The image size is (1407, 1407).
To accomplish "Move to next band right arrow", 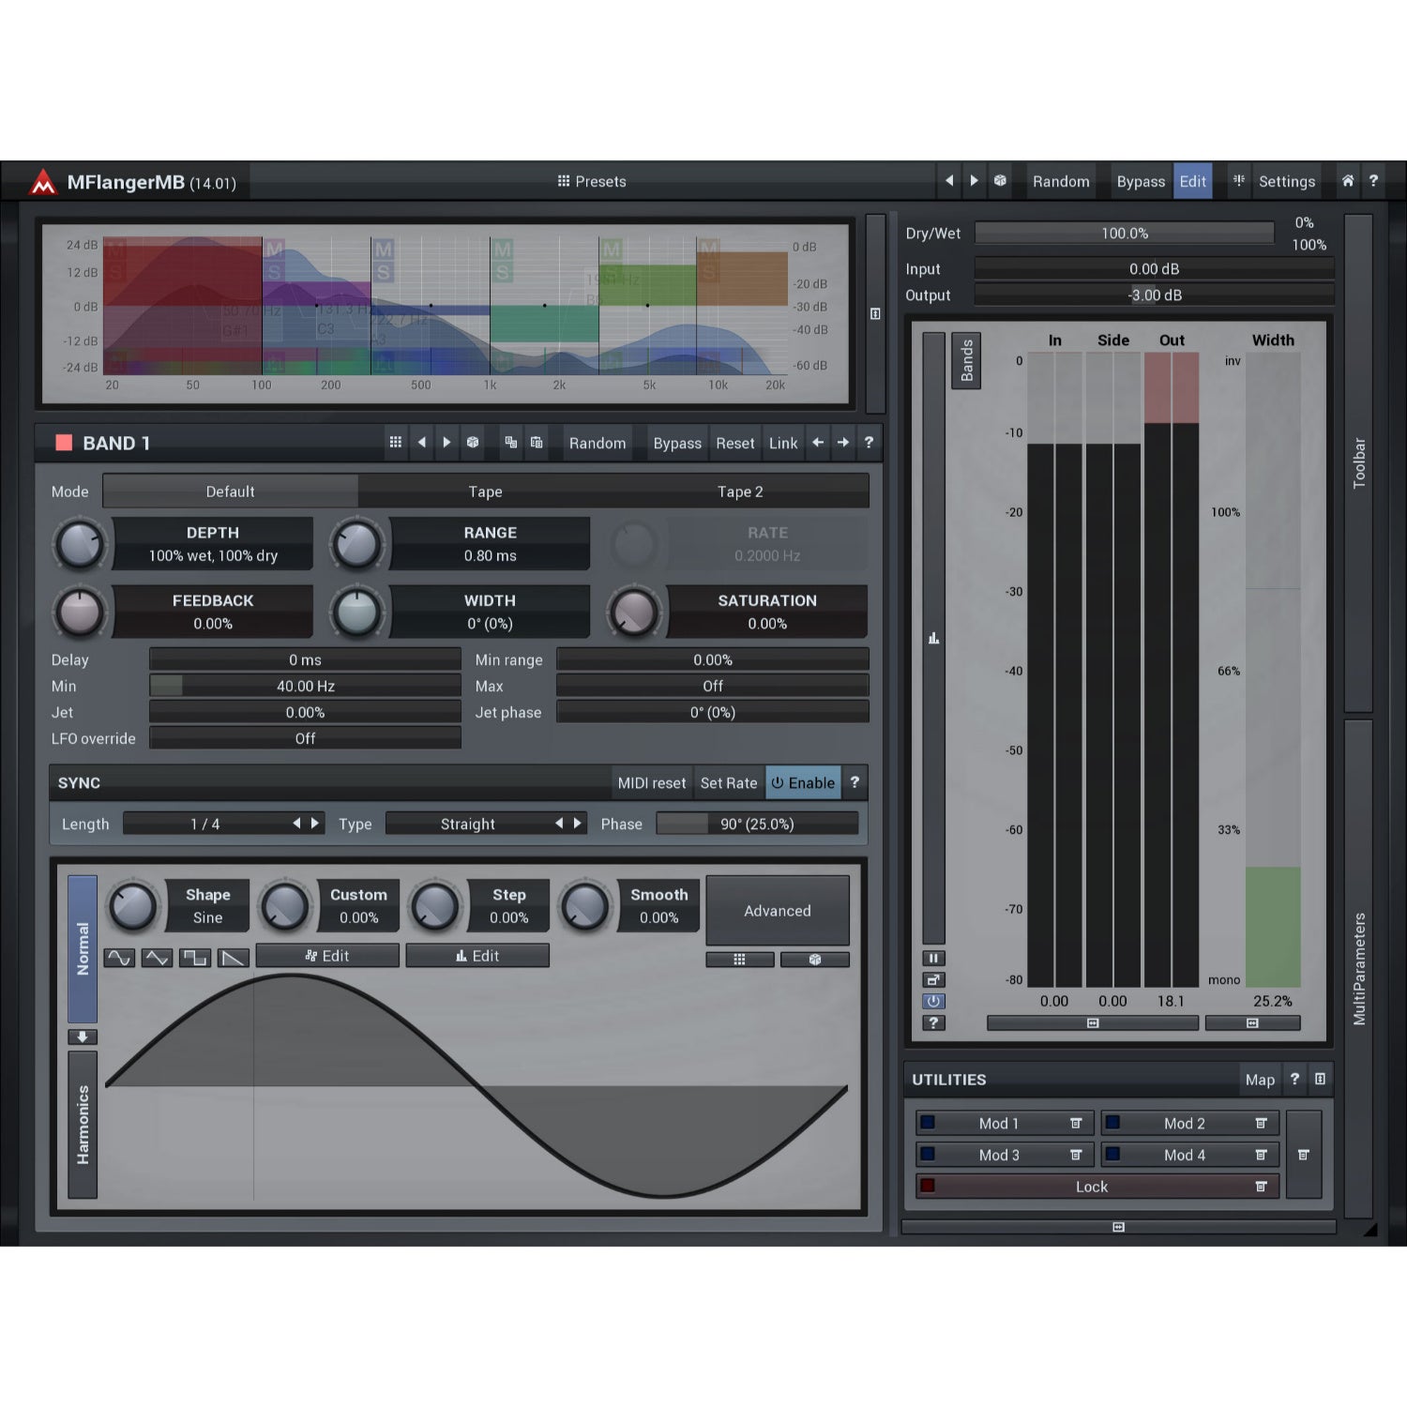I will click(843, 443).
